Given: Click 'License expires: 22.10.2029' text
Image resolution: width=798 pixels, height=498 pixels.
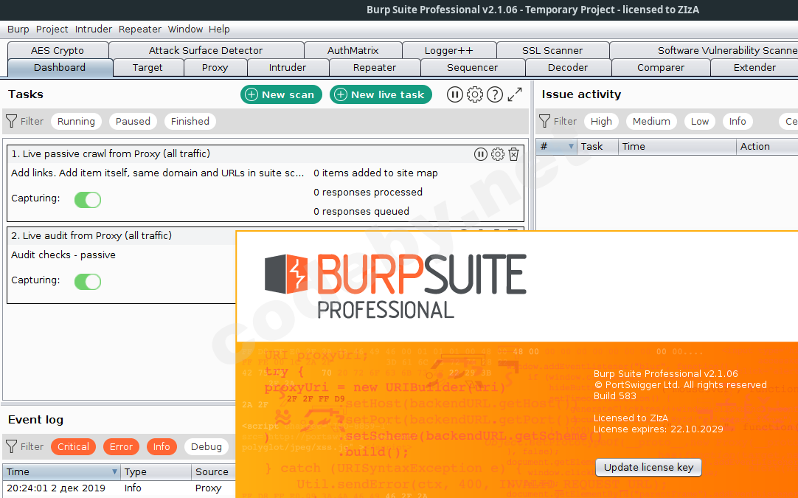Looking at the screenshot, I should click(658, 429).
